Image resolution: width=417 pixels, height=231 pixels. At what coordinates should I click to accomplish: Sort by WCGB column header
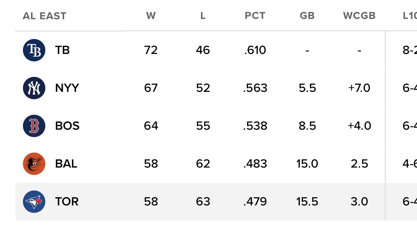[359, 16]
